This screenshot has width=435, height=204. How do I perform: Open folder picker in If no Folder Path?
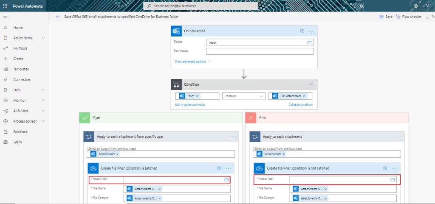[x=393, y=180]
